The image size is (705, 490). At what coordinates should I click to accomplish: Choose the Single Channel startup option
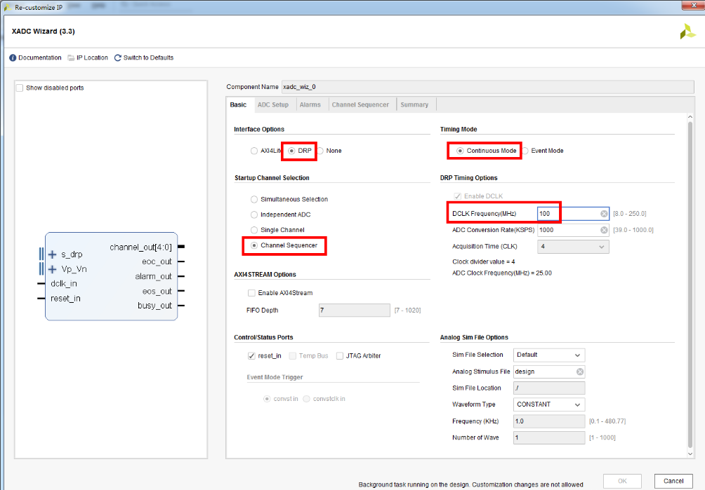[254, 230]
